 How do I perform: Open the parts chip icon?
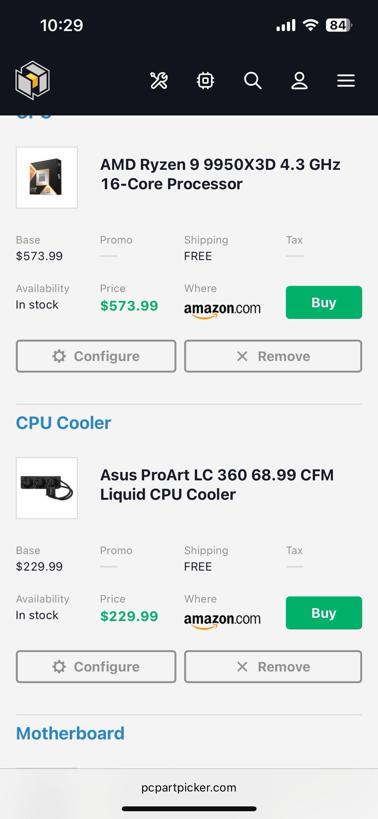[x=205, y=81]
